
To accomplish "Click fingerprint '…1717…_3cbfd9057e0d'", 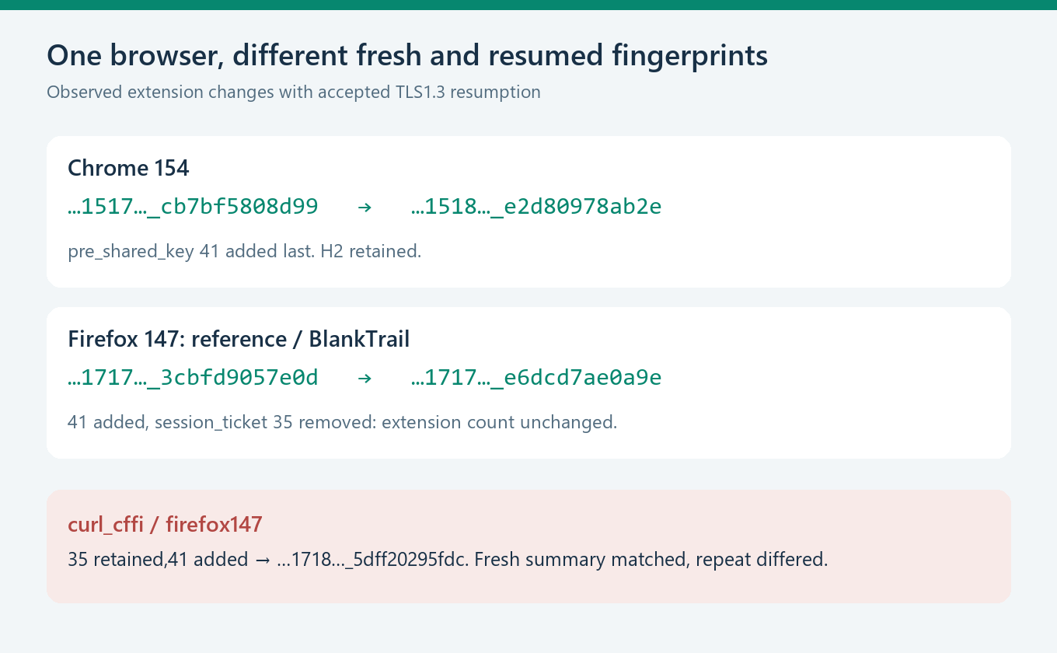I will tap(194, 378).
